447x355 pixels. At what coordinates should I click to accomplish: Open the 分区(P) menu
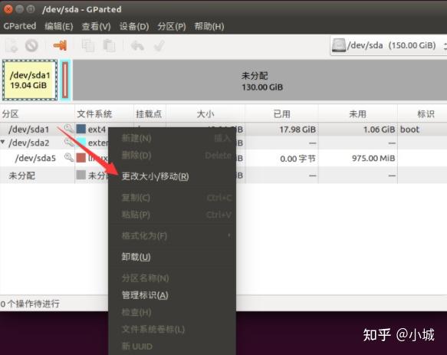172,26
